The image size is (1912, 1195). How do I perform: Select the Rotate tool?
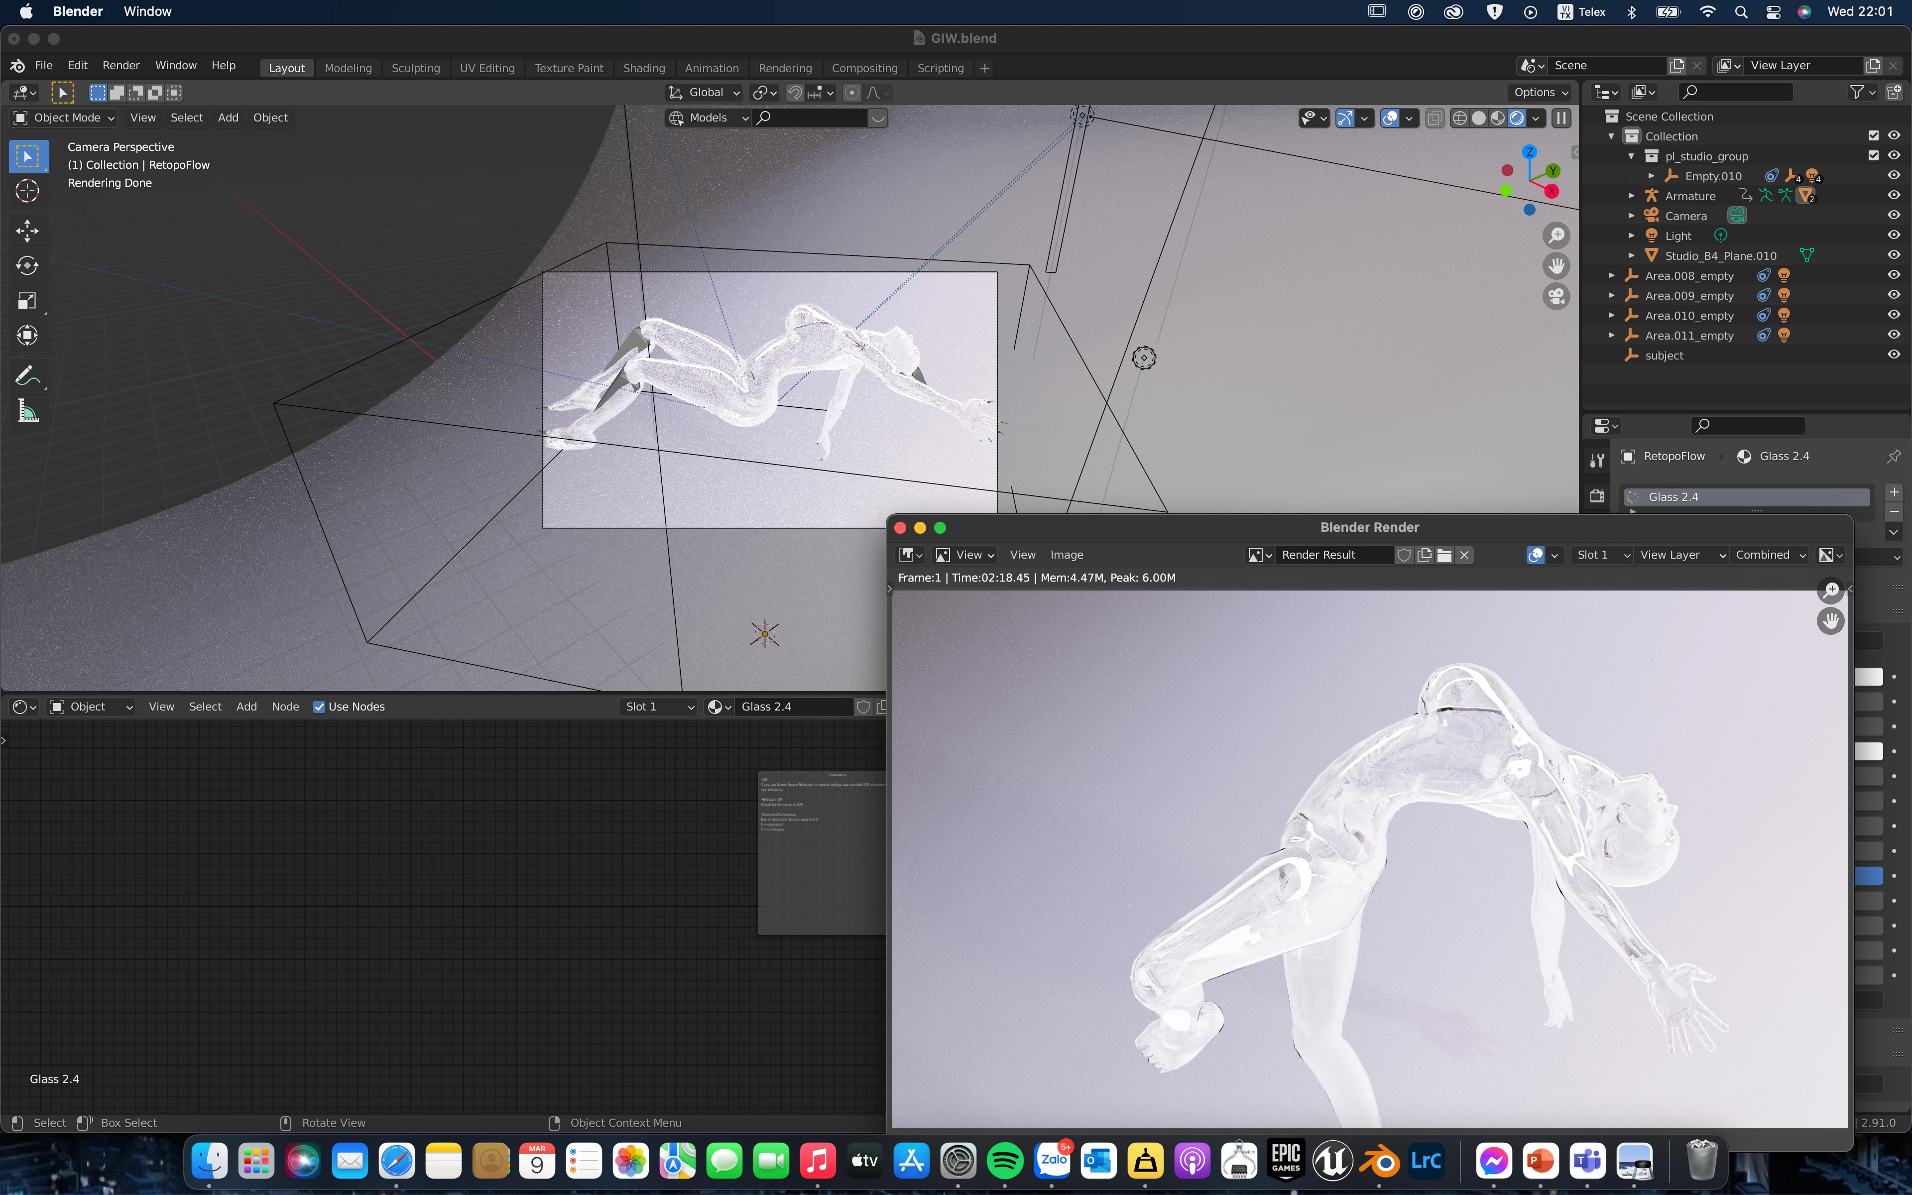[27, 265]
